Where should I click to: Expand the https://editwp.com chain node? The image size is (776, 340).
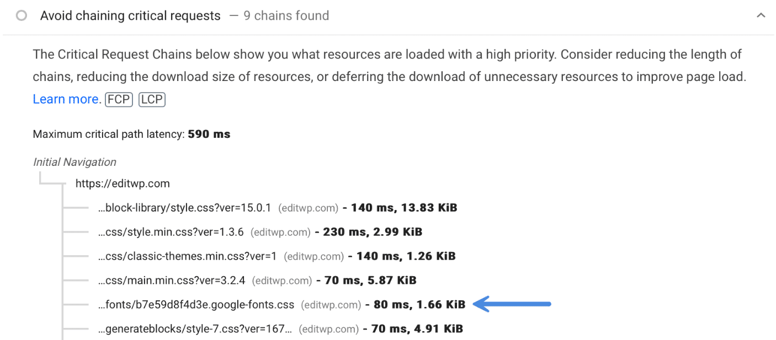pyautogui.click(x=122, y=183)
